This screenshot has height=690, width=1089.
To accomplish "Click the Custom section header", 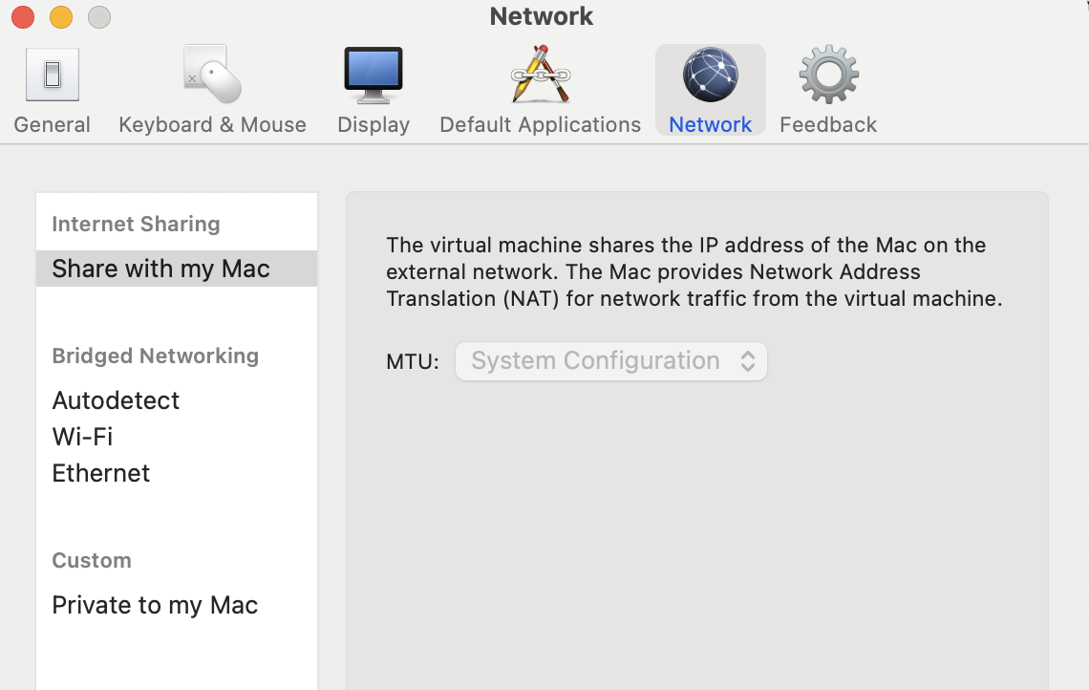I will point(92,560).
